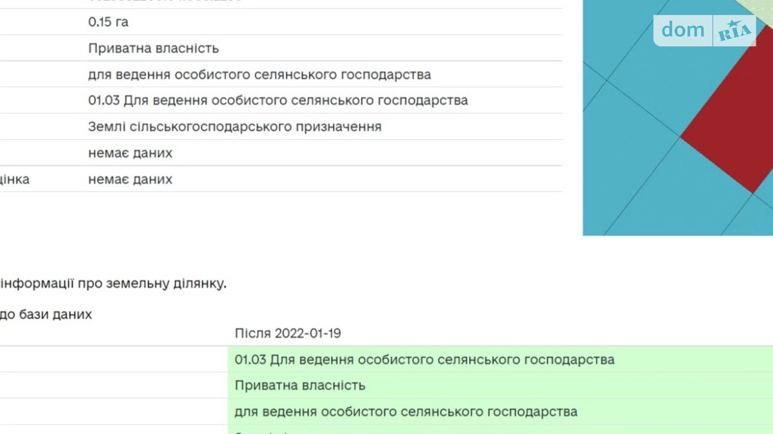Click 'Землі сільськогосподарського призначення' value

coord(235,127)
